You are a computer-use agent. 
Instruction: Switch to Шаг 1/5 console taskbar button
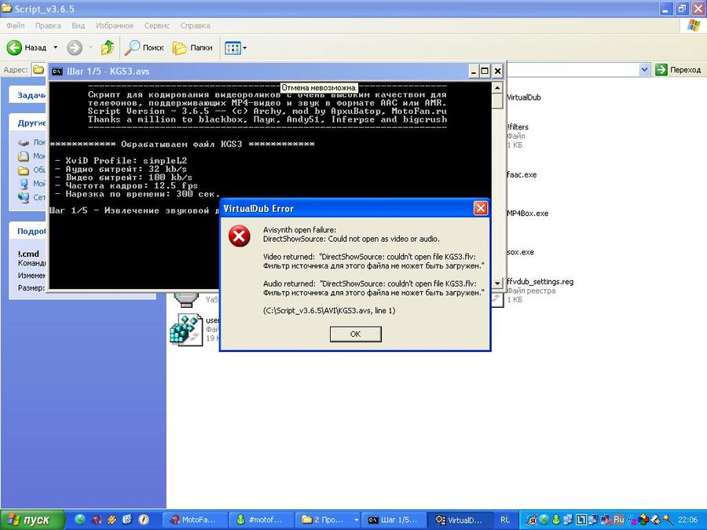coord(394,520)
